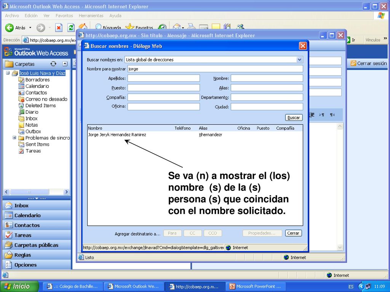This screenshot has height=292, width=390.
Task: Click the Alias input field
Action: coord(267,88)
